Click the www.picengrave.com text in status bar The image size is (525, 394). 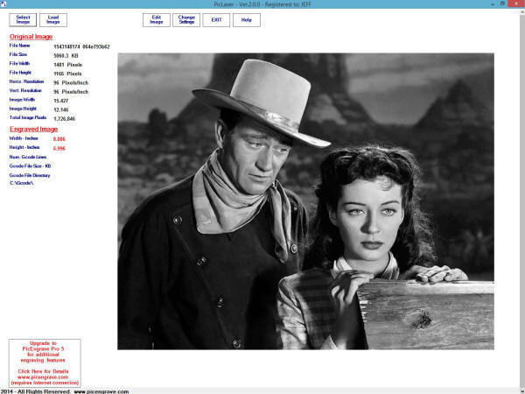pos(101,391)
